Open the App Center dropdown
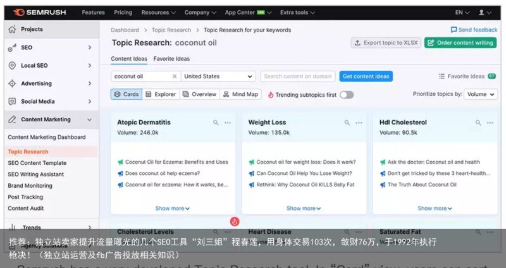This screenshot has height=268, width=506. coord(248,13)
